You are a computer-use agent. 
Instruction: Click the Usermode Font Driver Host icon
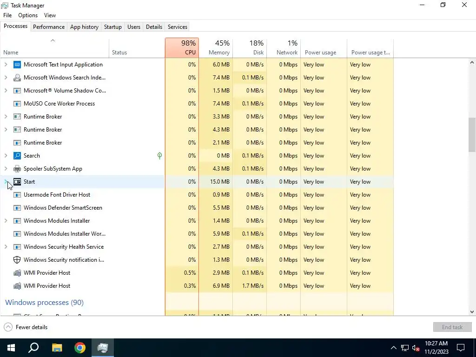17,195
